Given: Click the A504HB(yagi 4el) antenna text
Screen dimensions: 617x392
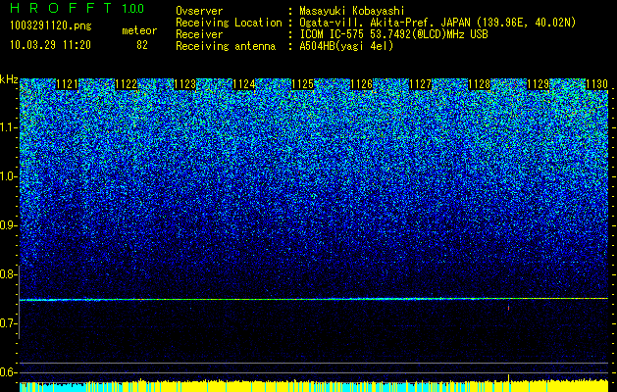Looking at the screenshot, I should [346, 46].
